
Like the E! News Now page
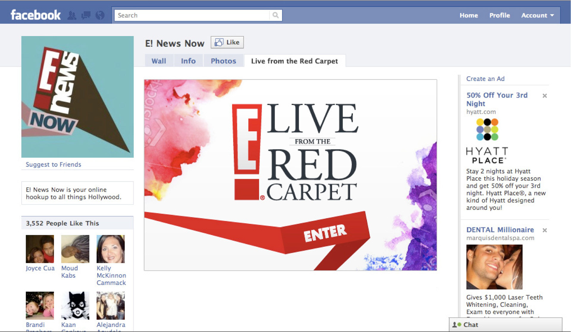point(227,42)
